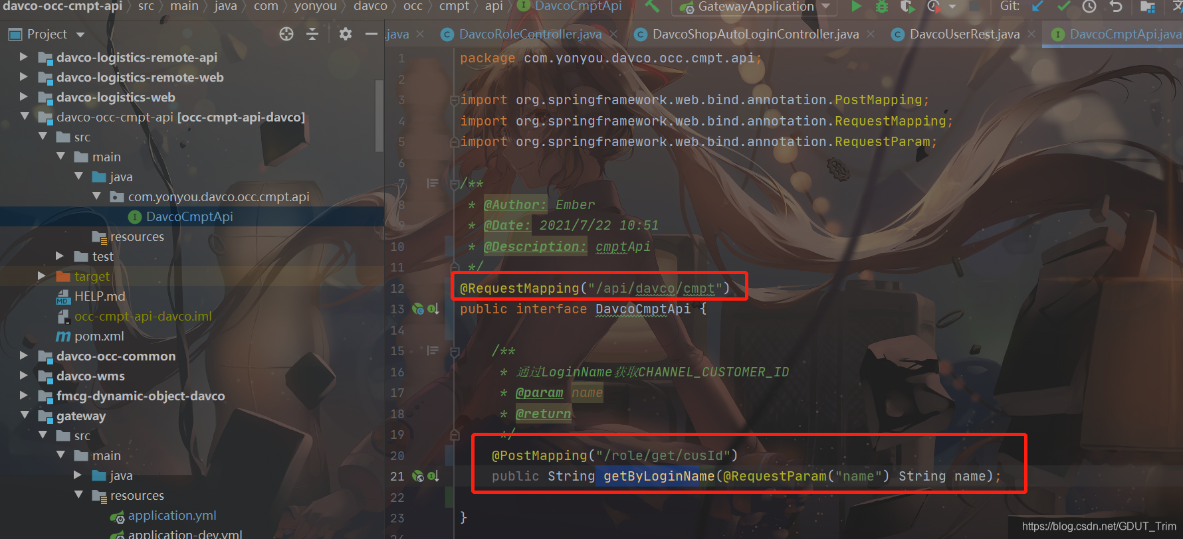
Task: Hide the Project tool window
Action: click(x=371, y=34)
